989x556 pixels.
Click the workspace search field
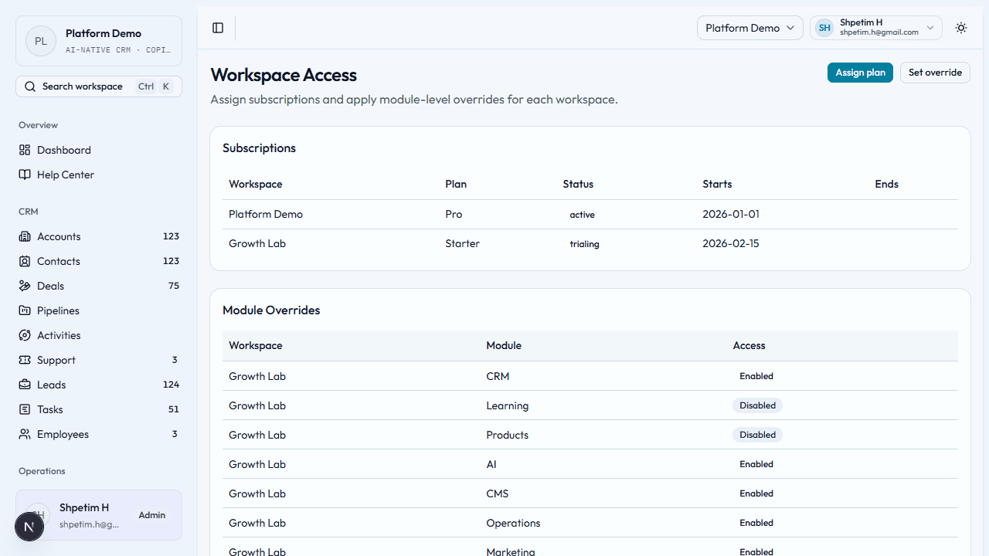98,86
